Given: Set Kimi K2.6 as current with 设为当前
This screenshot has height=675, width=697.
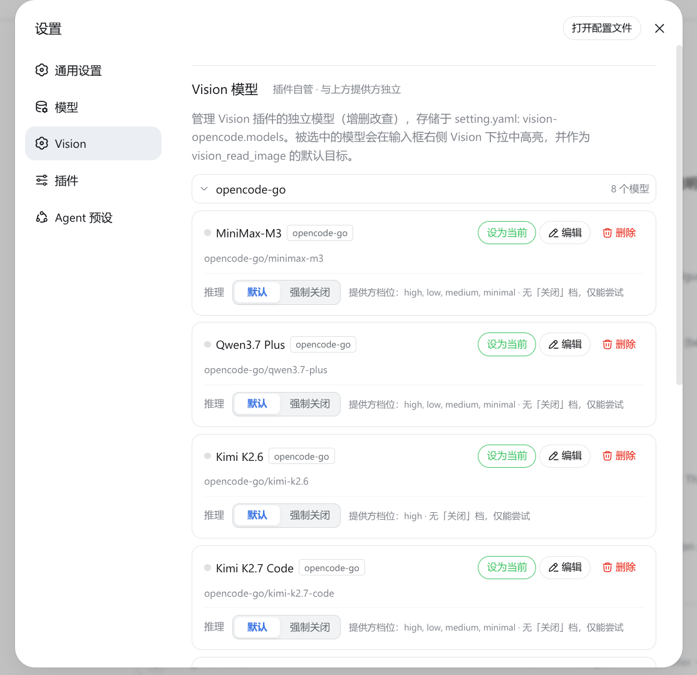Looking at the screenshot, I should [x=507, y=456].
